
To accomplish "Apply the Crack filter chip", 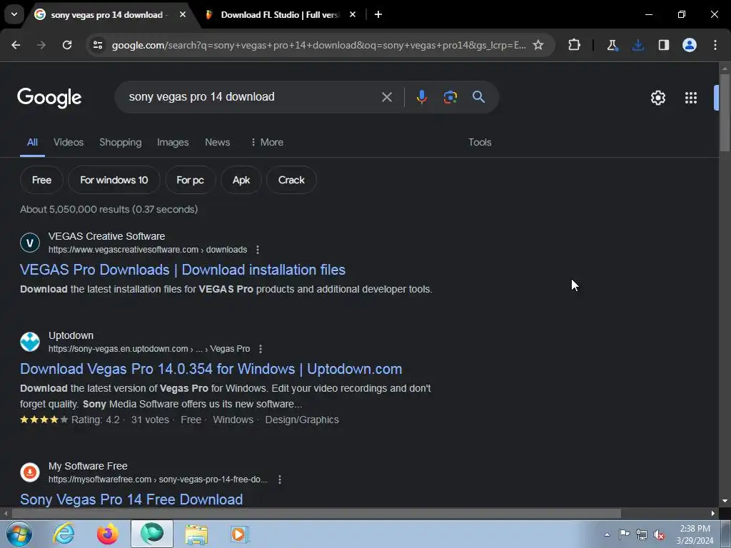I will [291, 180].
